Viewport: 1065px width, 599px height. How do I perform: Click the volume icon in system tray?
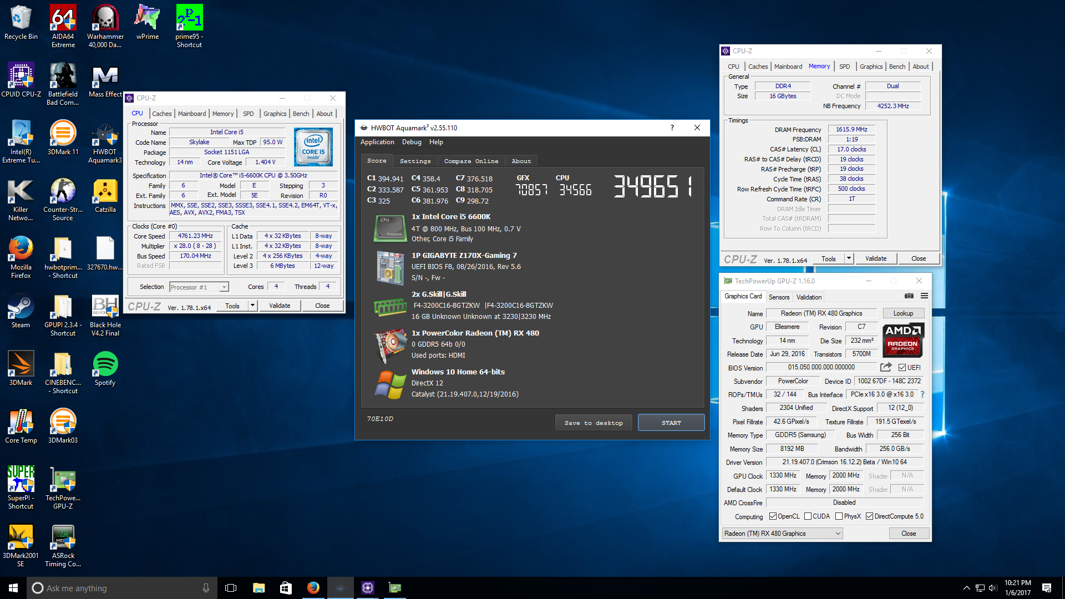click(x=992, y=588)
